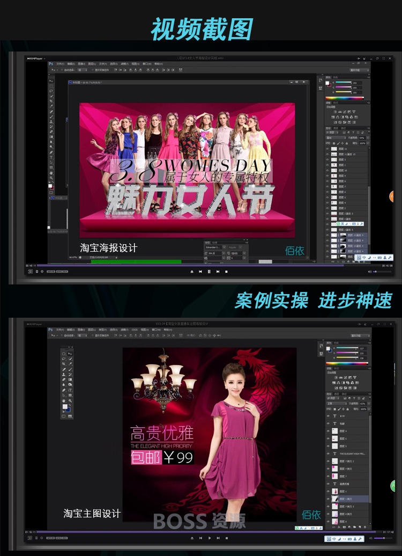Open 基本功能 workspace dropdown in lower Photoshop

360,335
